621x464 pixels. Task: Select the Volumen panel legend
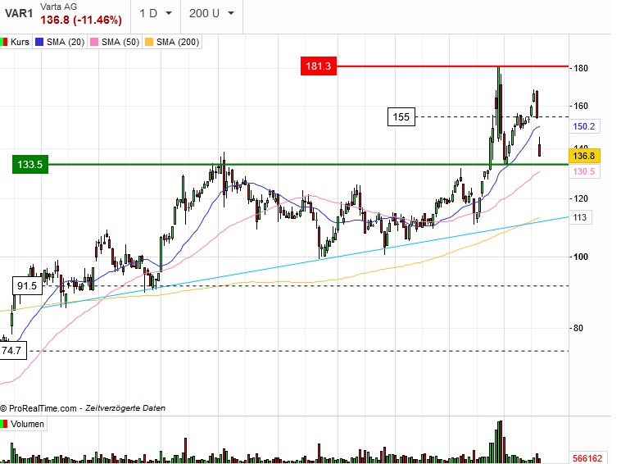click(23, 424)
